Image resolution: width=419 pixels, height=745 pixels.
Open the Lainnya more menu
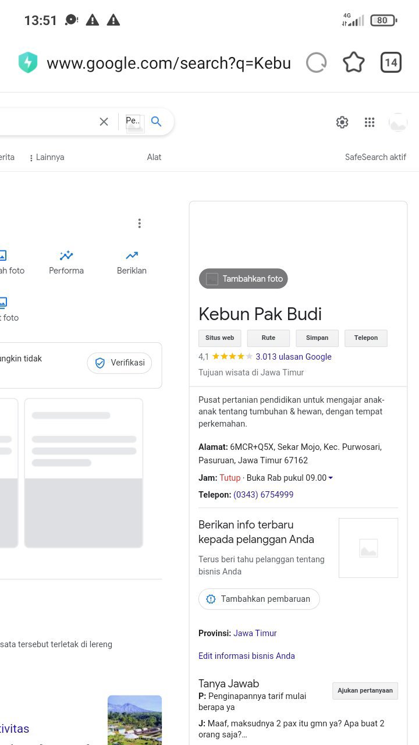click(47, 157)
